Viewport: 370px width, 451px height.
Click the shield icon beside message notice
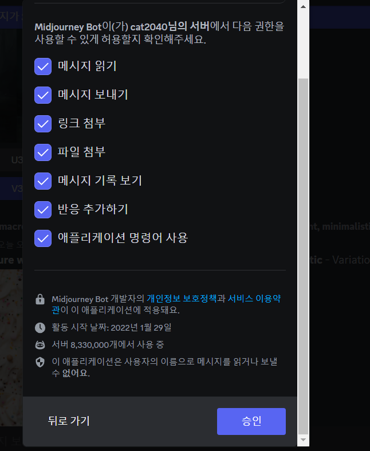[40, 362]
